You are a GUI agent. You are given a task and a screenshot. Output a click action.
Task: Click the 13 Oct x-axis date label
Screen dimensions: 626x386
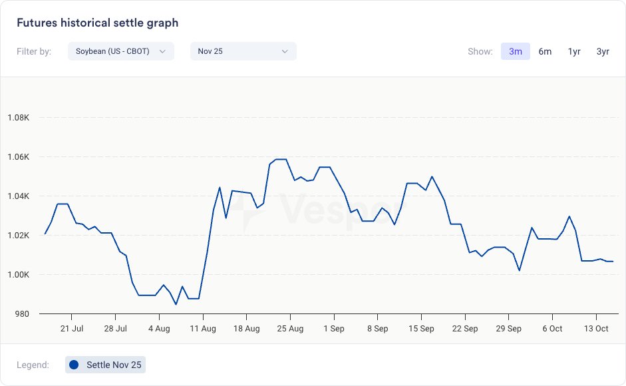click(x=596, y=329)
